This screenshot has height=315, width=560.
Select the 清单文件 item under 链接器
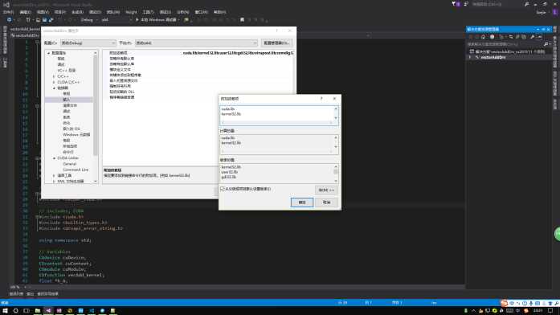(70, 105)
